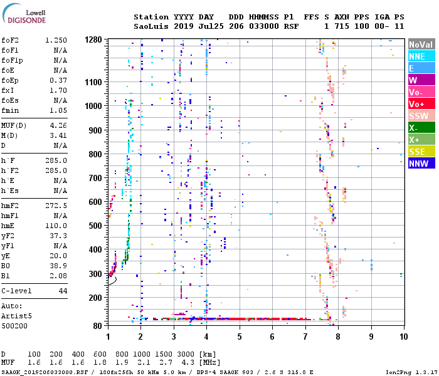This screenshot has height=376, width=439.
Task: Select the NNW dark blue legend swatch
Action: tap(421, 164)
